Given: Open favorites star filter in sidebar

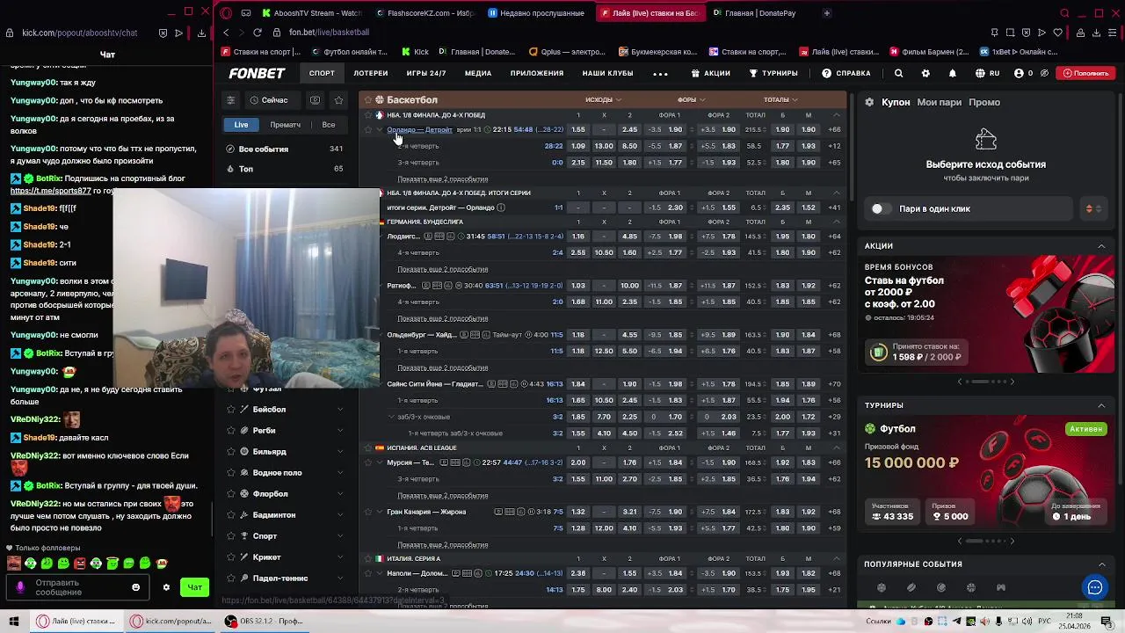Looking at the screenshot, I should click(x=339, y=100).
